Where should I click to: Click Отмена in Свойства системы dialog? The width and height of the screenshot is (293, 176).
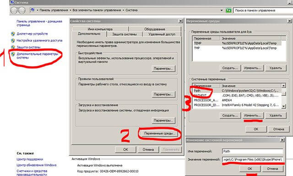pyautogui.click(x=148, y=149)
